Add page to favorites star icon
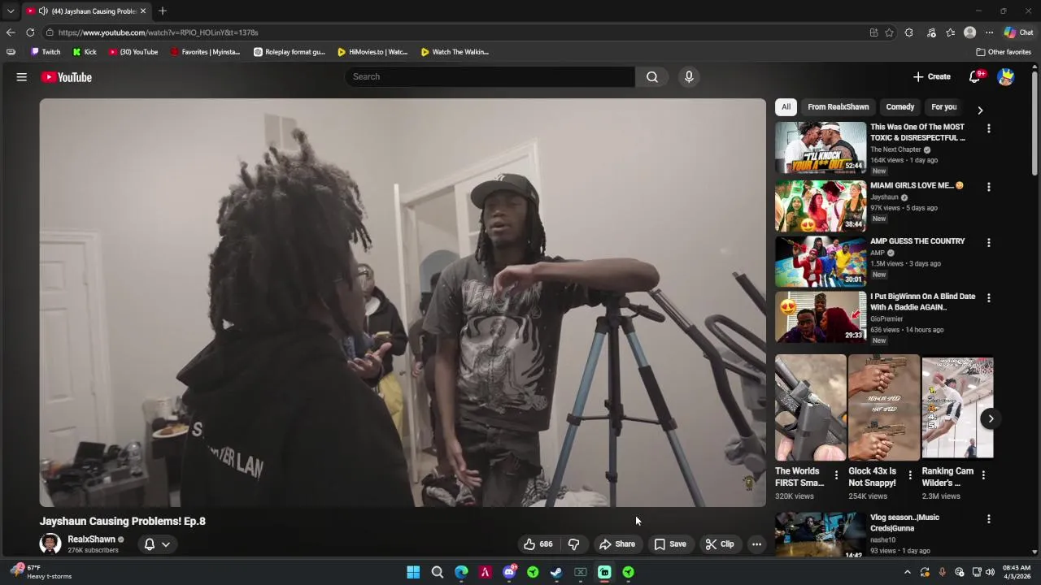The image size is (1041, 585). tap(889, 32)
